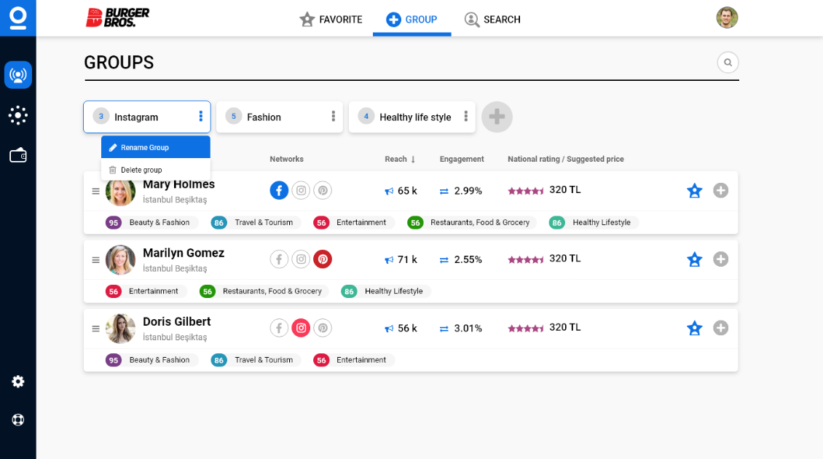The image size is (823, 459).
Task: Toggle favorite star for Marilyn Gomez
Action: pos(695,259)
